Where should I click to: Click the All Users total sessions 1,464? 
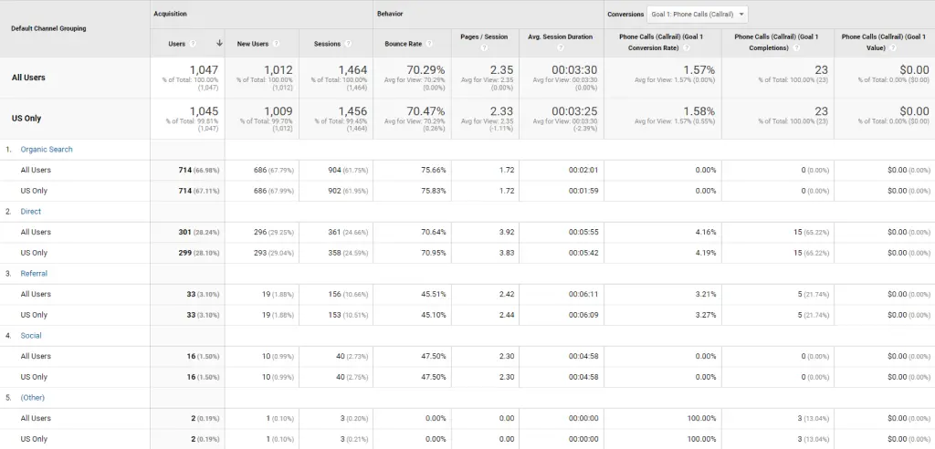[x=352, y=69]
